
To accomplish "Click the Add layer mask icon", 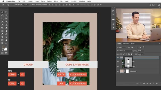I will click(144, 83).
